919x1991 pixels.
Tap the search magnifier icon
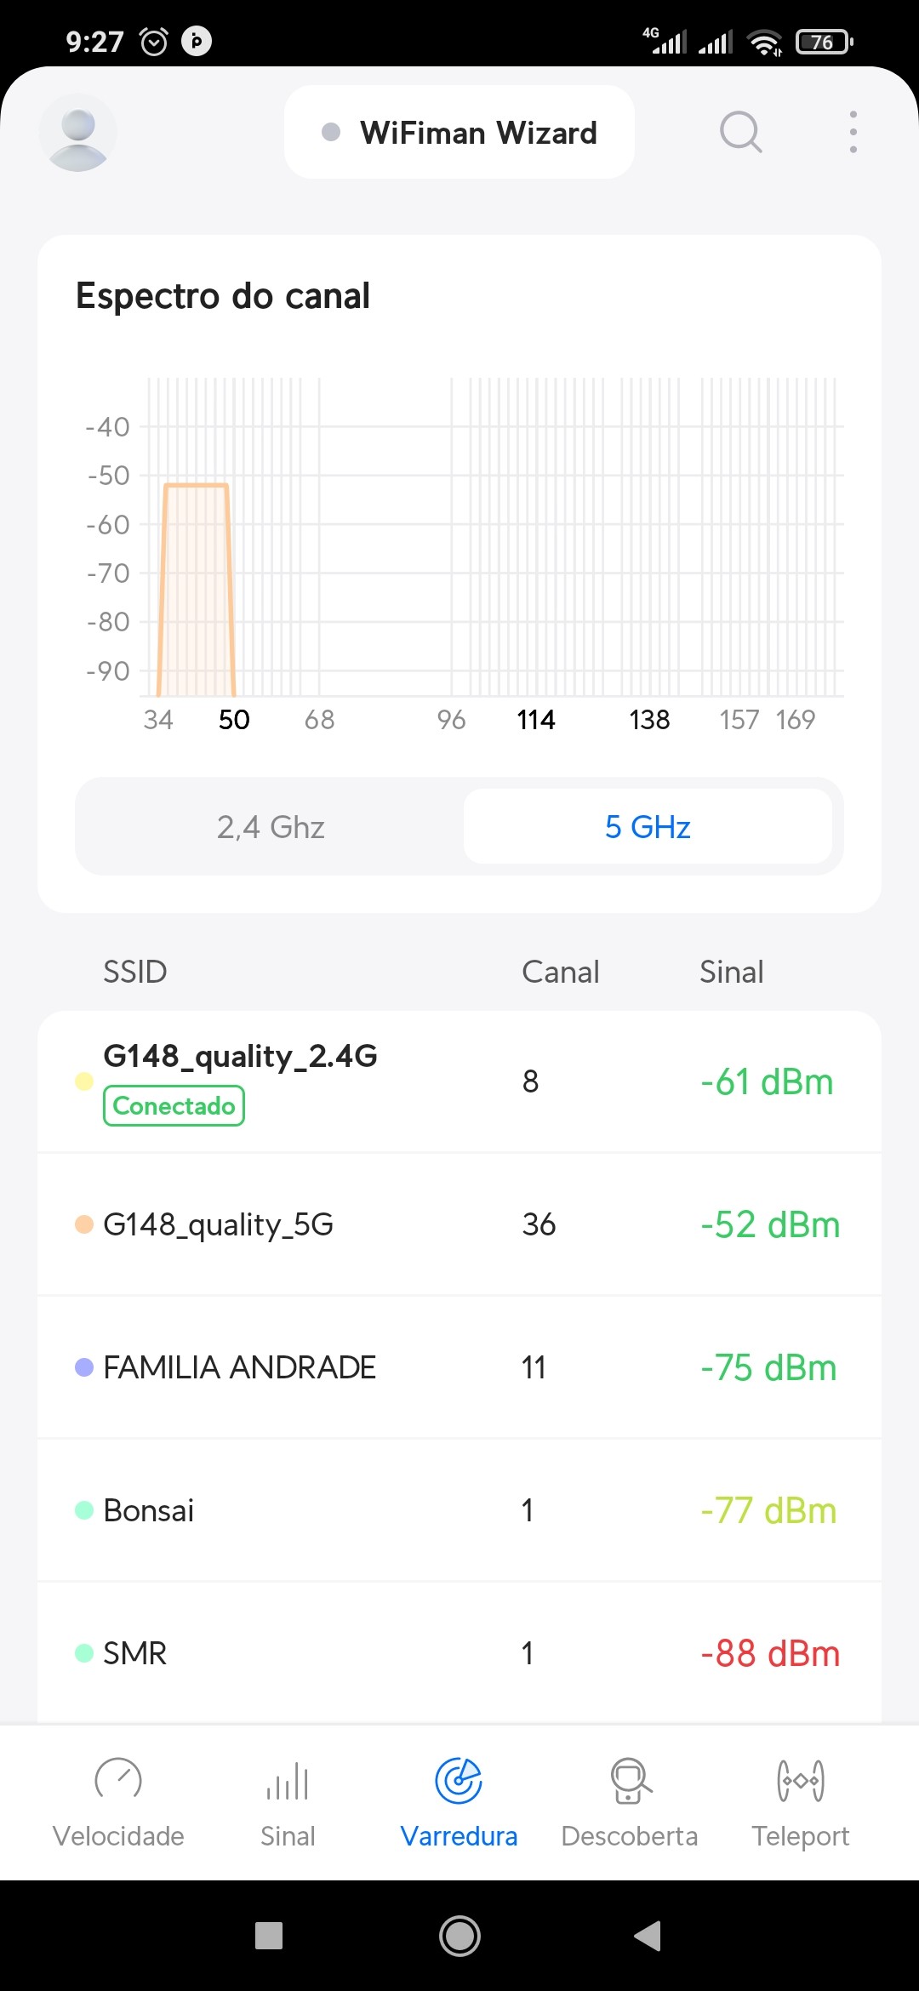pyautogui.click(x=740, y=133)
